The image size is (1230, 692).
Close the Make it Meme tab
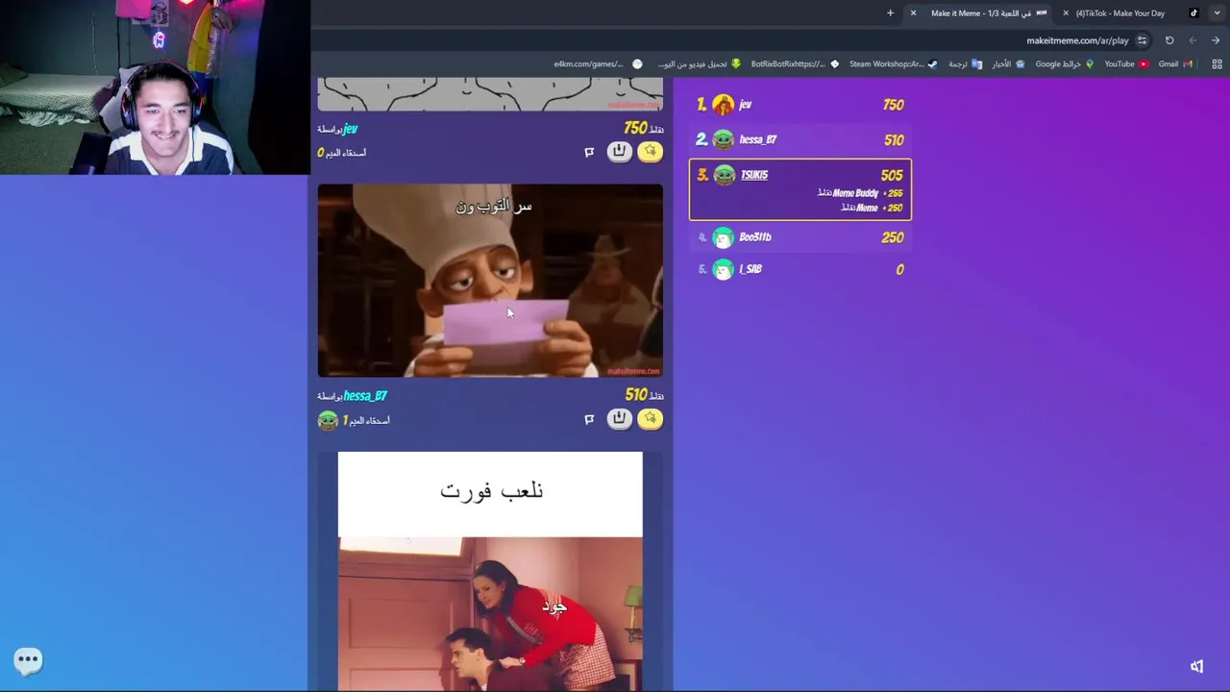913,13
